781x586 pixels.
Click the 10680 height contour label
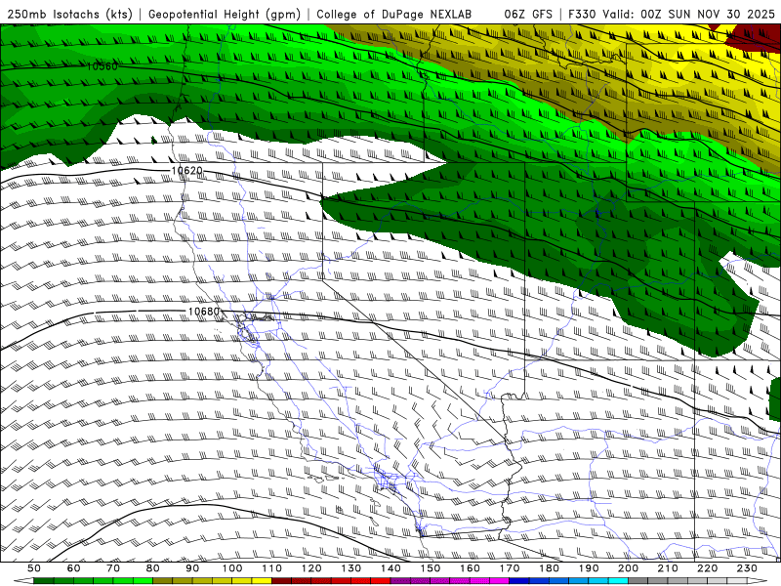coord(203,311)
